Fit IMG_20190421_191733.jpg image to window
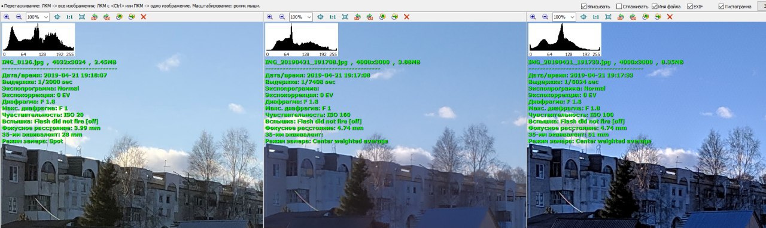The width and height of the screenshot is (766, 228). pyautogui.click(x=608, y=17)
